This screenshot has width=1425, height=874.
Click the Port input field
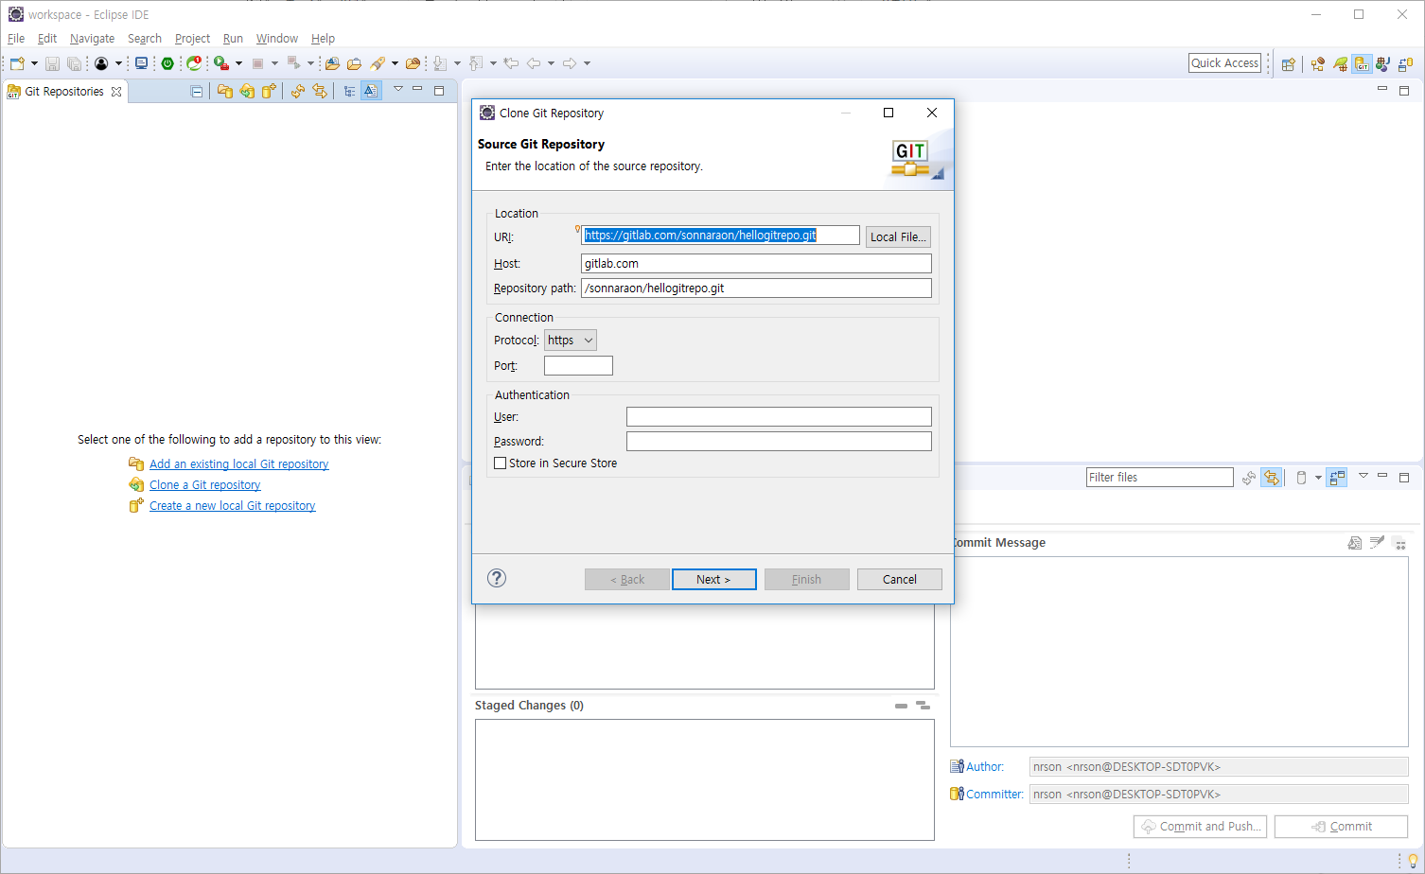click(x=578, y=366)
